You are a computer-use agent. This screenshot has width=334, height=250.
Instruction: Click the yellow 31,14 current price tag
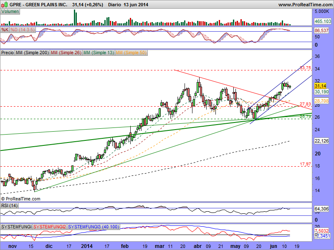(320, 86)
